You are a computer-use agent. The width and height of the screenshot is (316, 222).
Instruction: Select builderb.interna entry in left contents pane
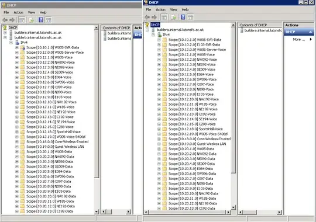pos(117,38)
